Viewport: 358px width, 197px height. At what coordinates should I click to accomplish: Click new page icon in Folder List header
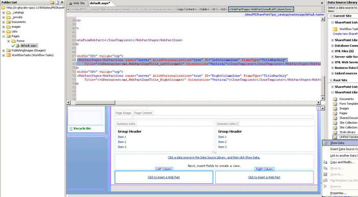coord(57,3)
